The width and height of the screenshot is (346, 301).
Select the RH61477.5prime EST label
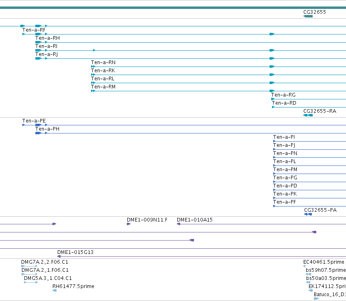click(x=73, y=286)
